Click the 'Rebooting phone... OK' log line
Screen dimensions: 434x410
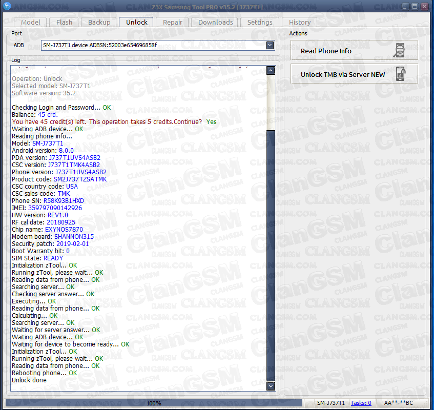click(44, 373)
